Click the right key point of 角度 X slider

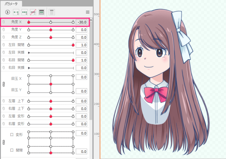(73, 22)
